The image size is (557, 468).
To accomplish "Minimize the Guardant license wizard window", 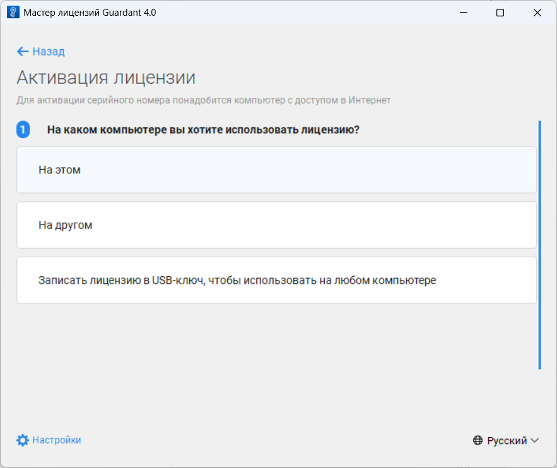I will [463, 13].
